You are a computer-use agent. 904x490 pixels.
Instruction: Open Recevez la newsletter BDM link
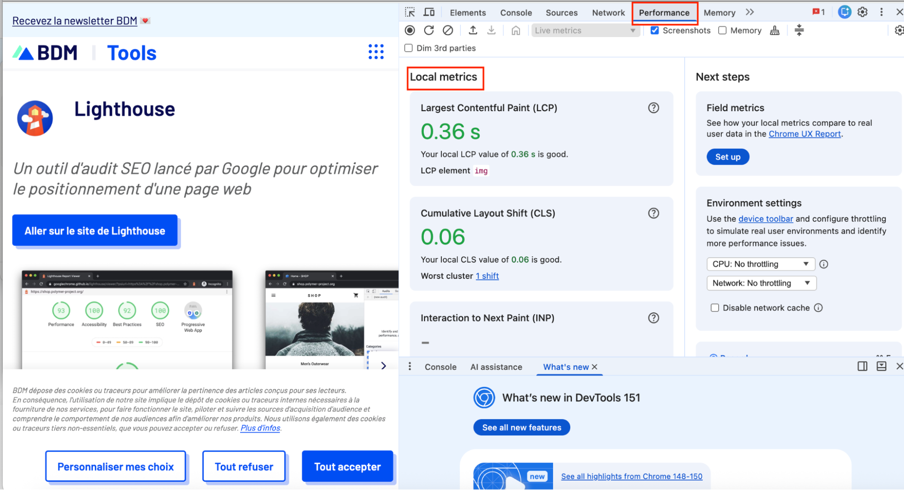75,21
